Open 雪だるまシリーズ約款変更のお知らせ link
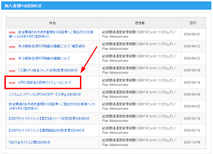The width and height of the screenshot is (213, 154). pos(49,119)
